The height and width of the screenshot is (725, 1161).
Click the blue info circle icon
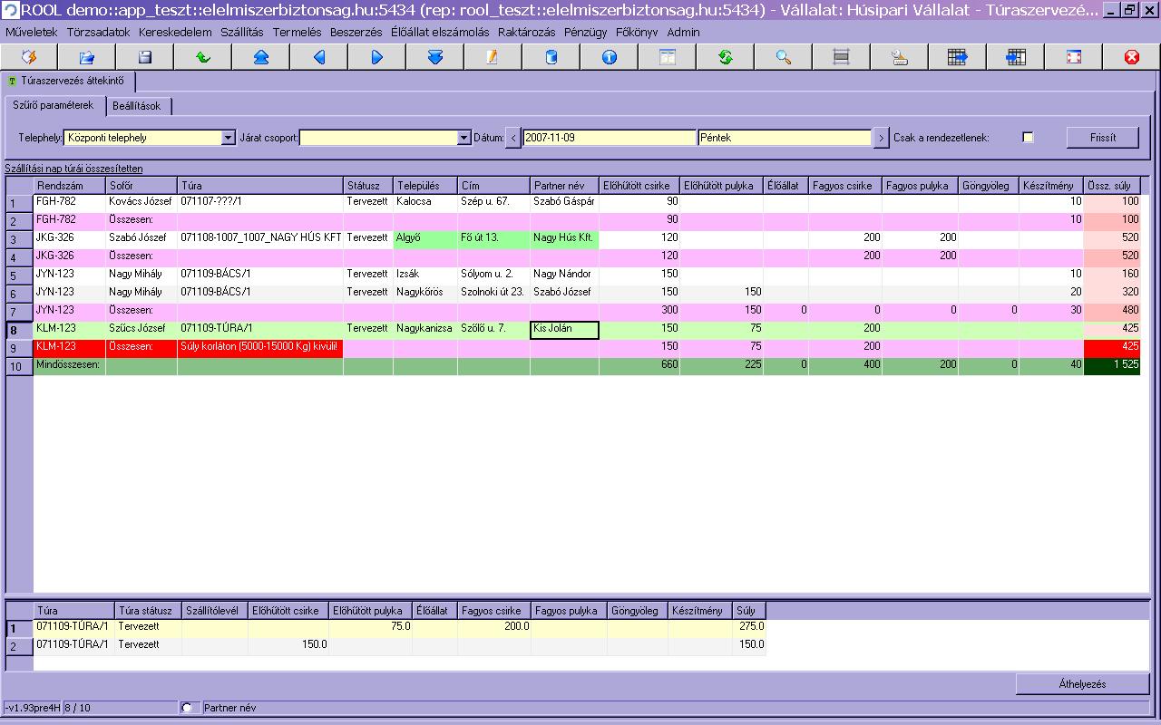(x=609, y=57)
